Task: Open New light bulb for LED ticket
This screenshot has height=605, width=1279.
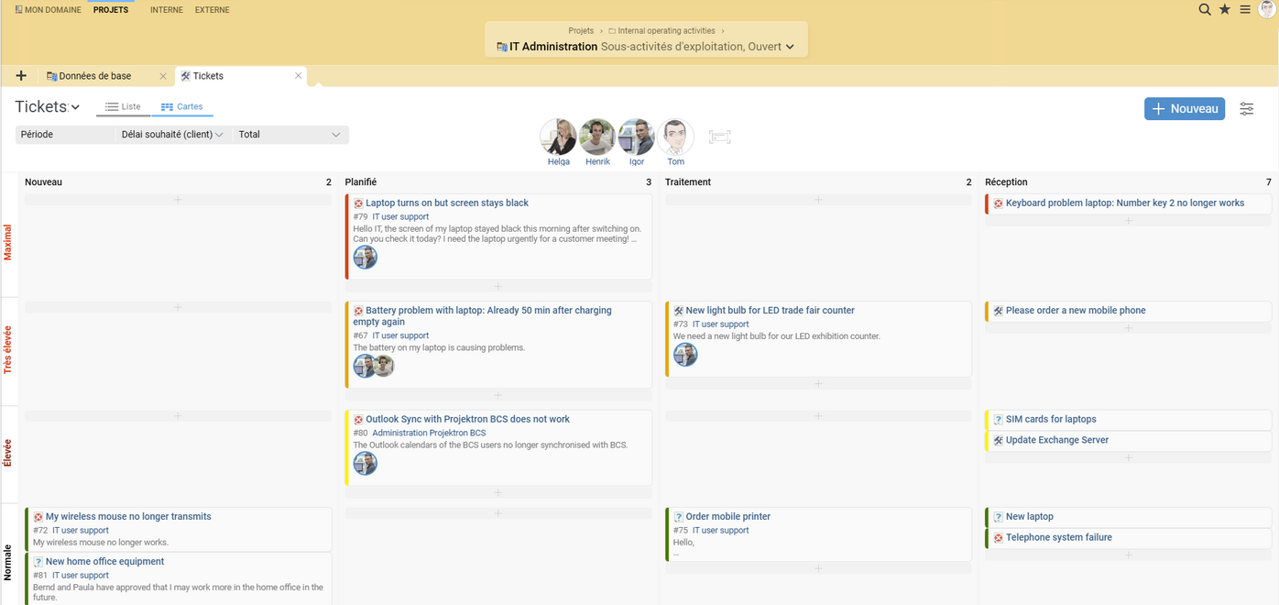Action: tap(770, 311)
